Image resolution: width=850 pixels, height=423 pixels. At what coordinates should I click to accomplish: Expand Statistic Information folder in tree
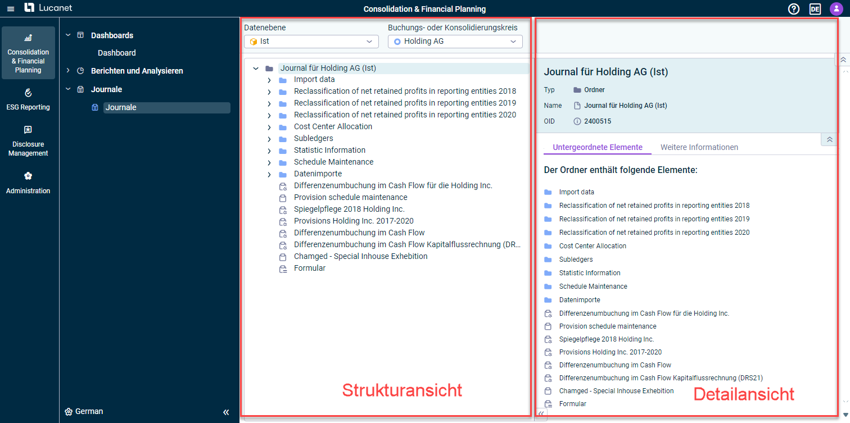269,151
